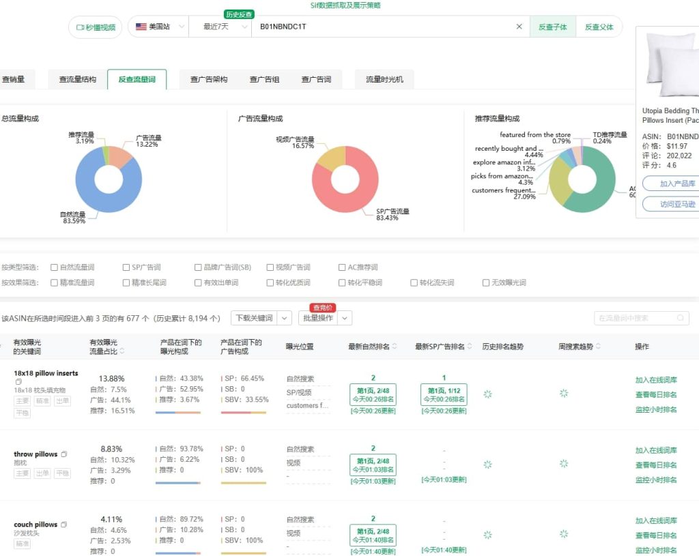Click the copy icon next to "throw pillows"
The height and width of the screenshot is (556, 699).
click(63, 452)
